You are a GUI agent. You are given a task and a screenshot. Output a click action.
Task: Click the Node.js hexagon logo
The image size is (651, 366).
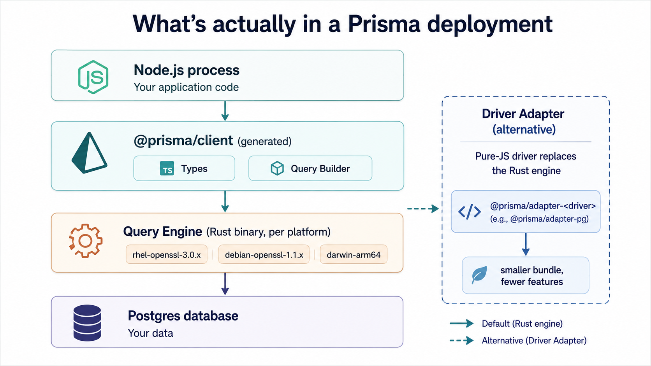[x=93, y=77]
